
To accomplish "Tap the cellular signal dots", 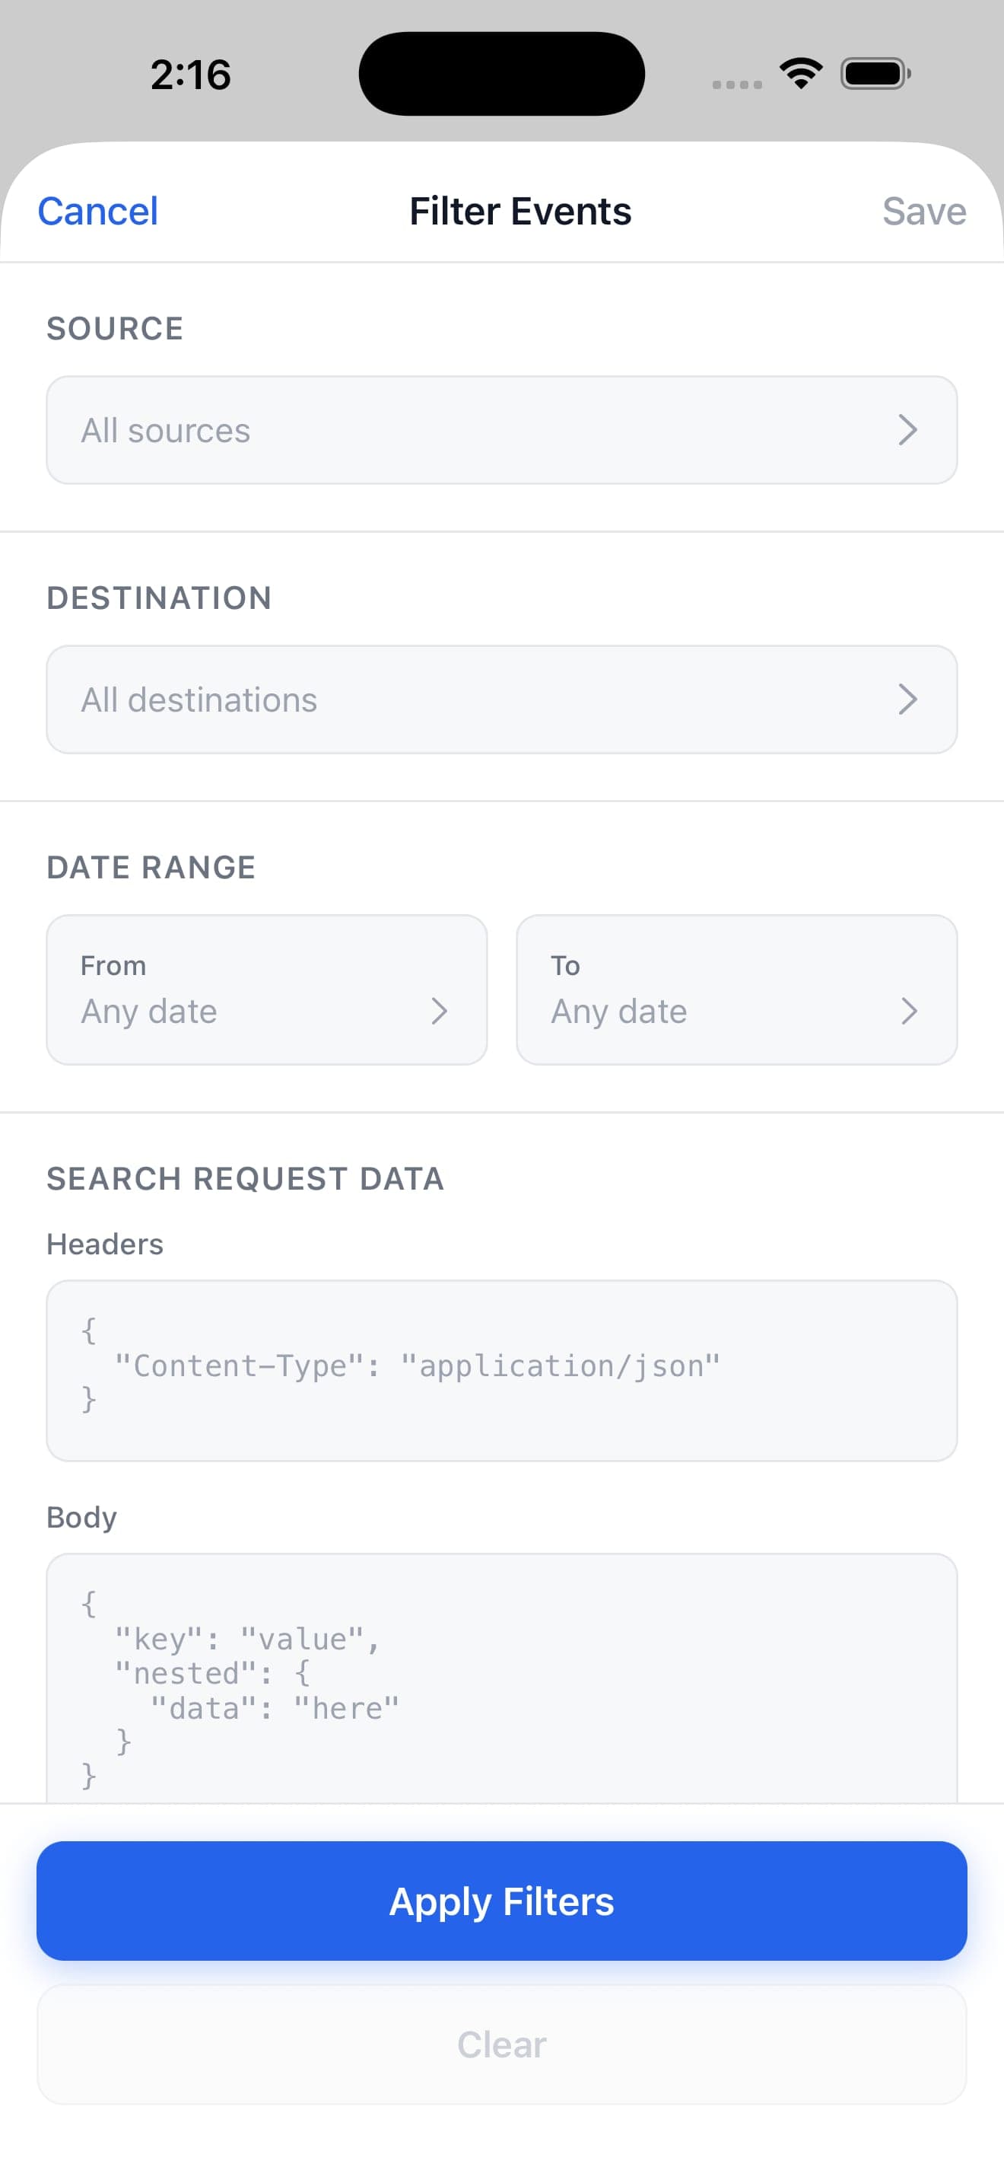I will [736, 84].
